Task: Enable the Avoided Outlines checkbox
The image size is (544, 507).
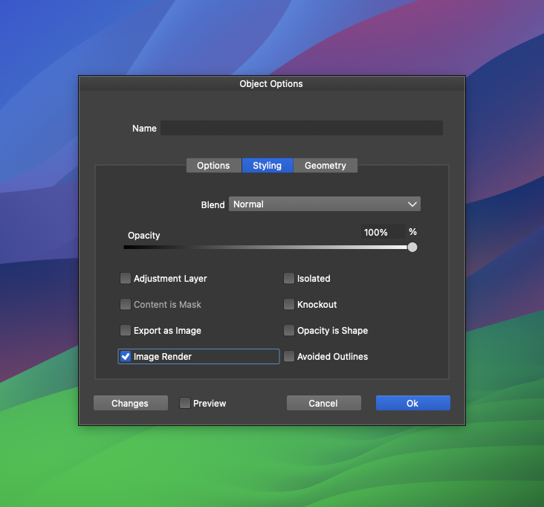Action: coord(289,357)
